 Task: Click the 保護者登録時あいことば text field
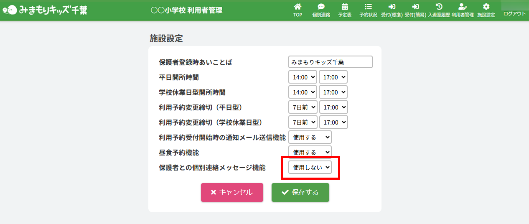tap(330, 62)
